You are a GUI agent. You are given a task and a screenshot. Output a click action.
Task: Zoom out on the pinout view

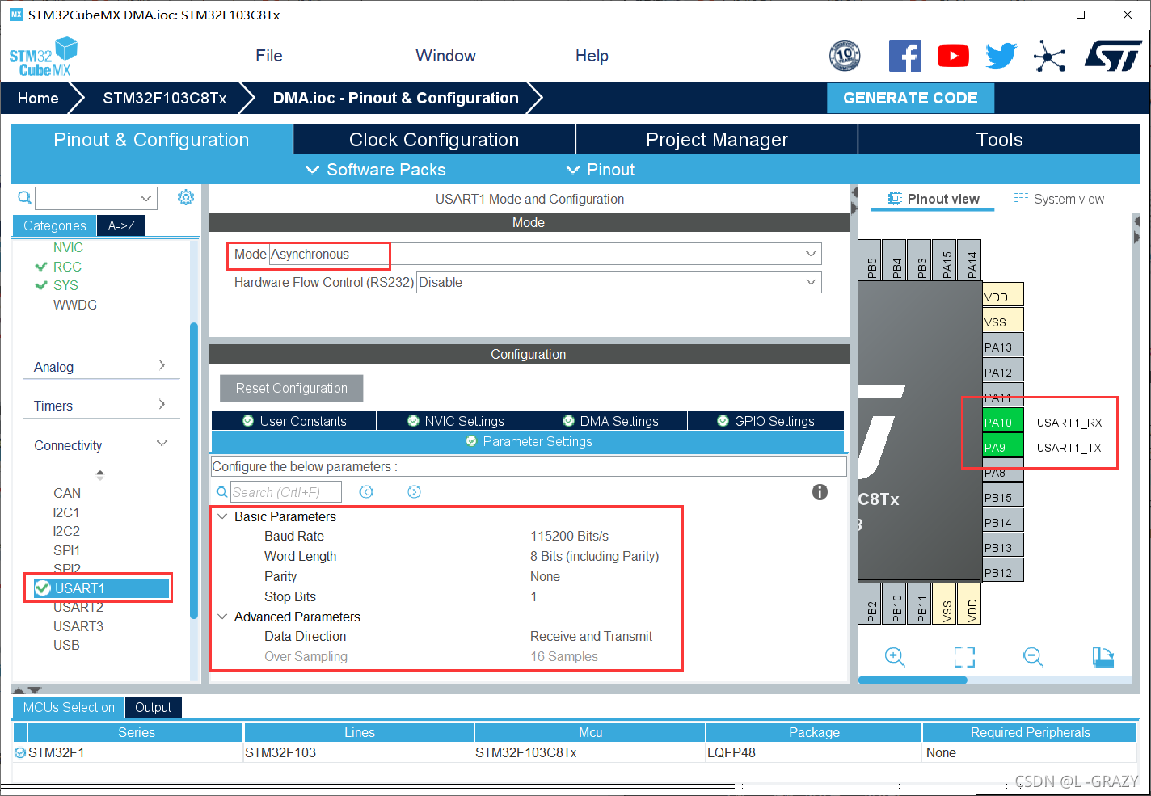coord(1033,656)
